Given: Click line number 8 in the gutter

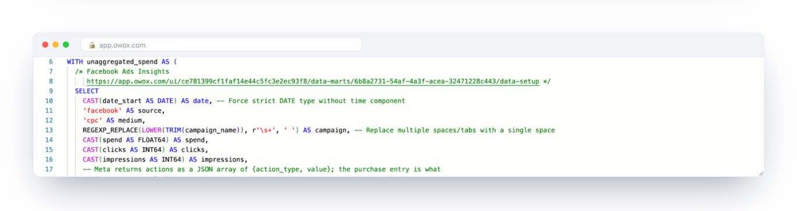Looking at the screenshot, I should pos(51,81).
